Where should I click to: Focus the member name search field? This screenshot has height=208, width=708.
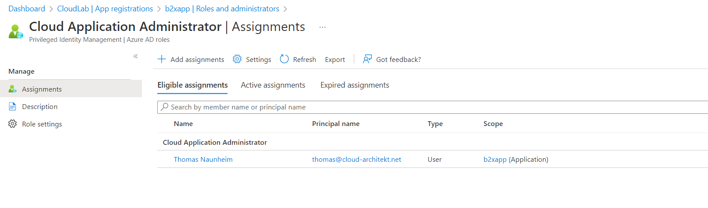tap(432, 107)
